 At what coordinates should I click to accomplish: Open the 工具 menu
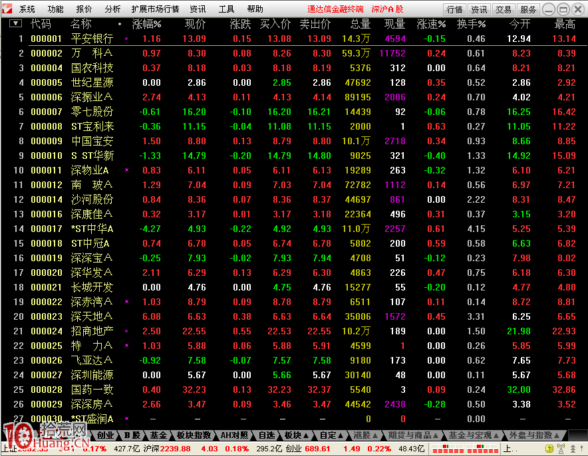(227, 9)
